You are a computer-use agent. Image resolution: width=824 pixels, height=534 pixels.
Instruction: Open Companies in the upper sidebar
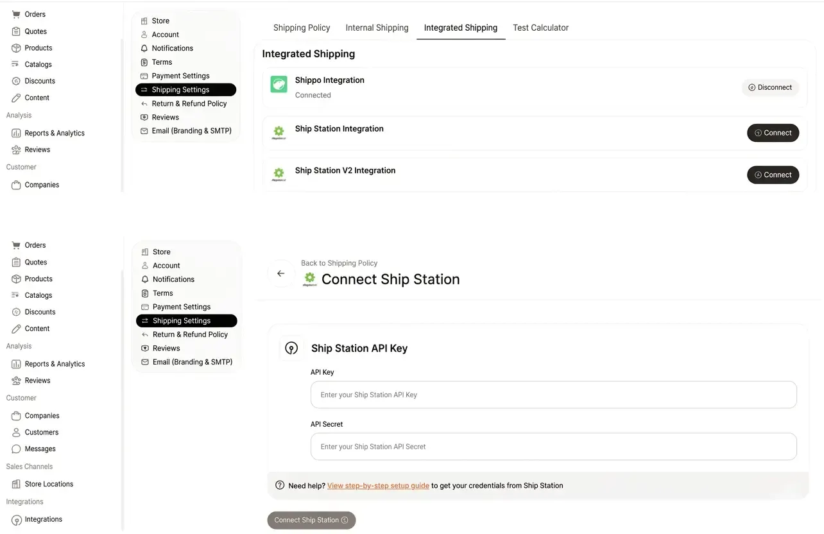(x=35, y=185)
